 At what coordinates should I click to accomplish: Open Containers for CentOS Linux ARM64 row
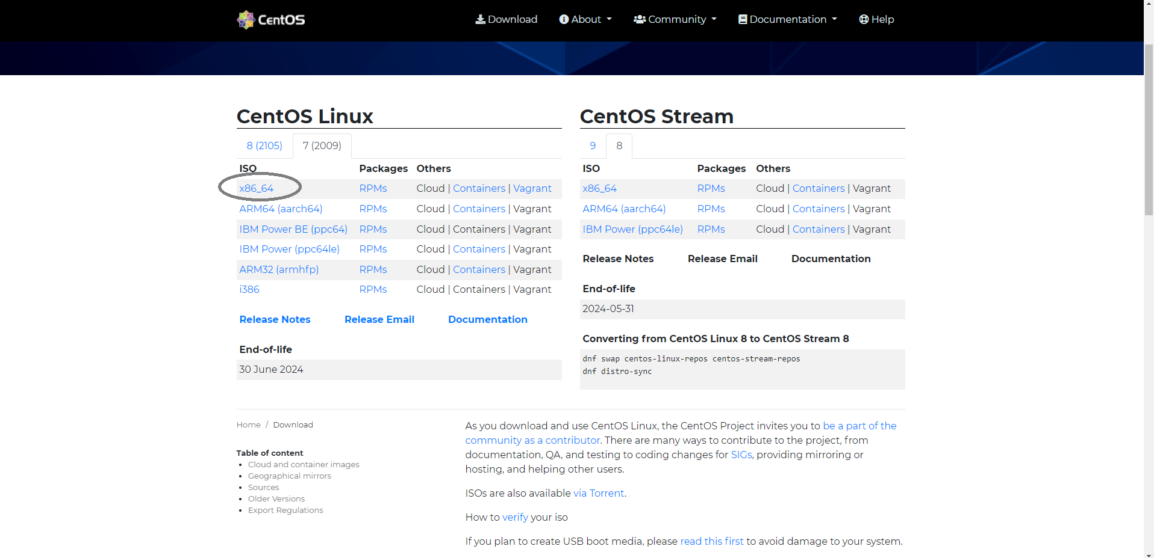click(x=479, y=209)
